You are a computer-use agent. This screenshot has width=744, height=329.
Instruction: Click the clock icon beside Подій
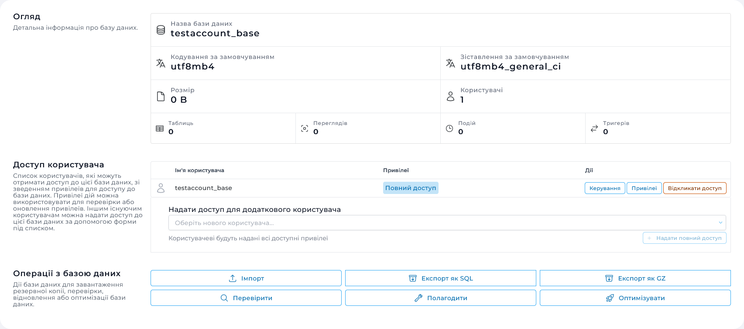click(x=449, y=128)
